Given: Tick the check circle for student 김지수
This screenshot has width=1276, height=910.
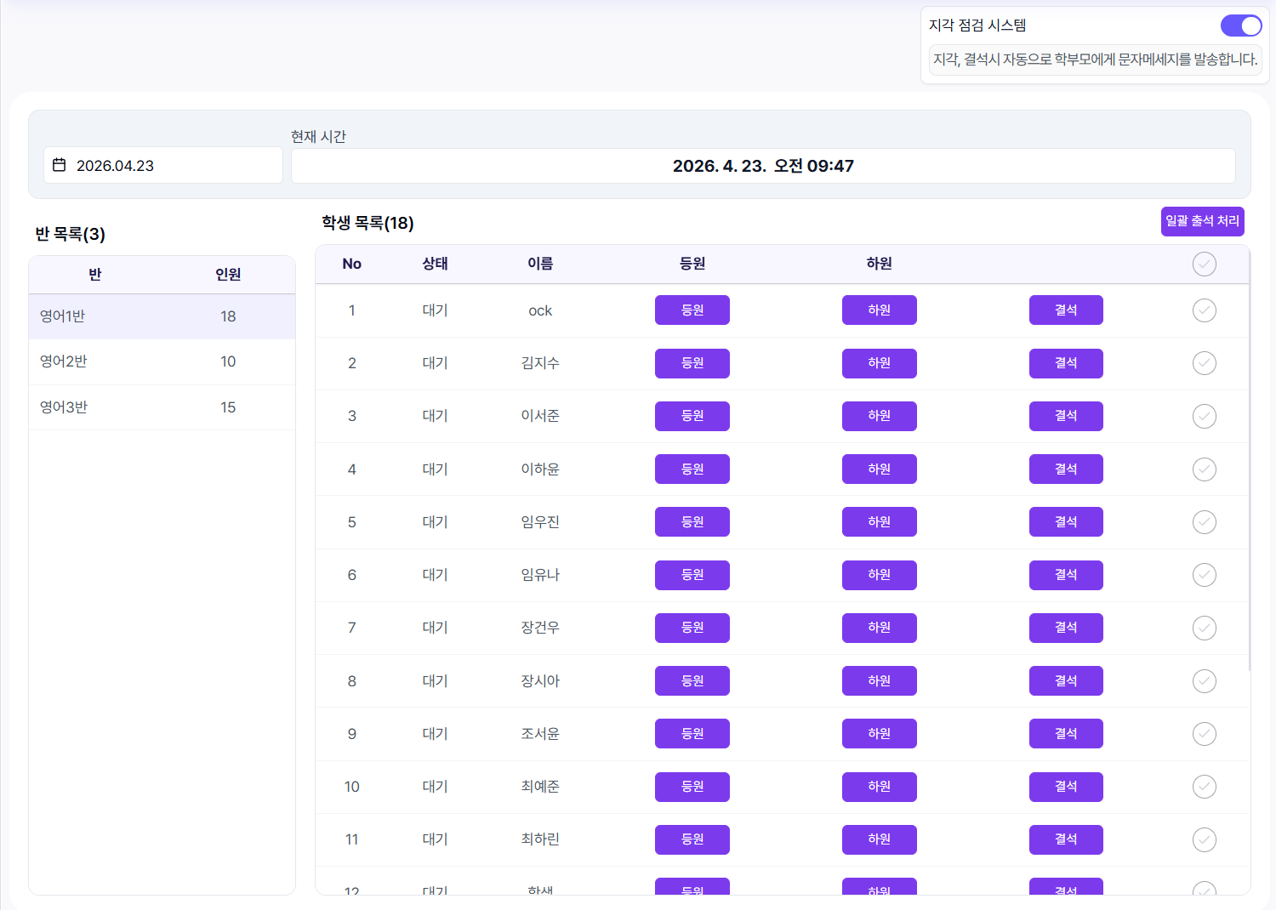Looking at the screenshot, I should (1204, 363).
